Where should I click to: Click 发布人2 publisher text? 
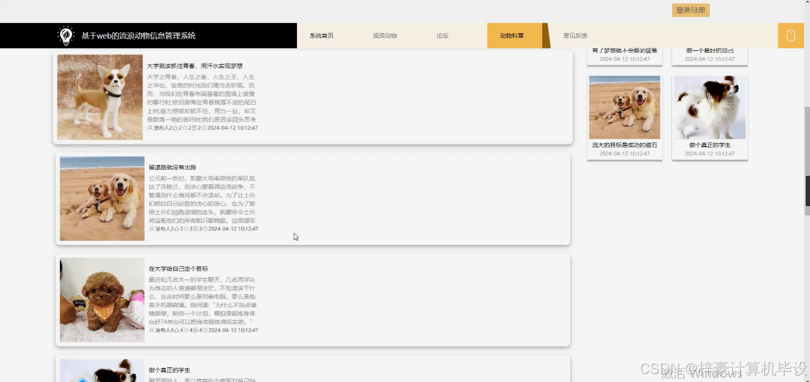click(x=164, y=128)
